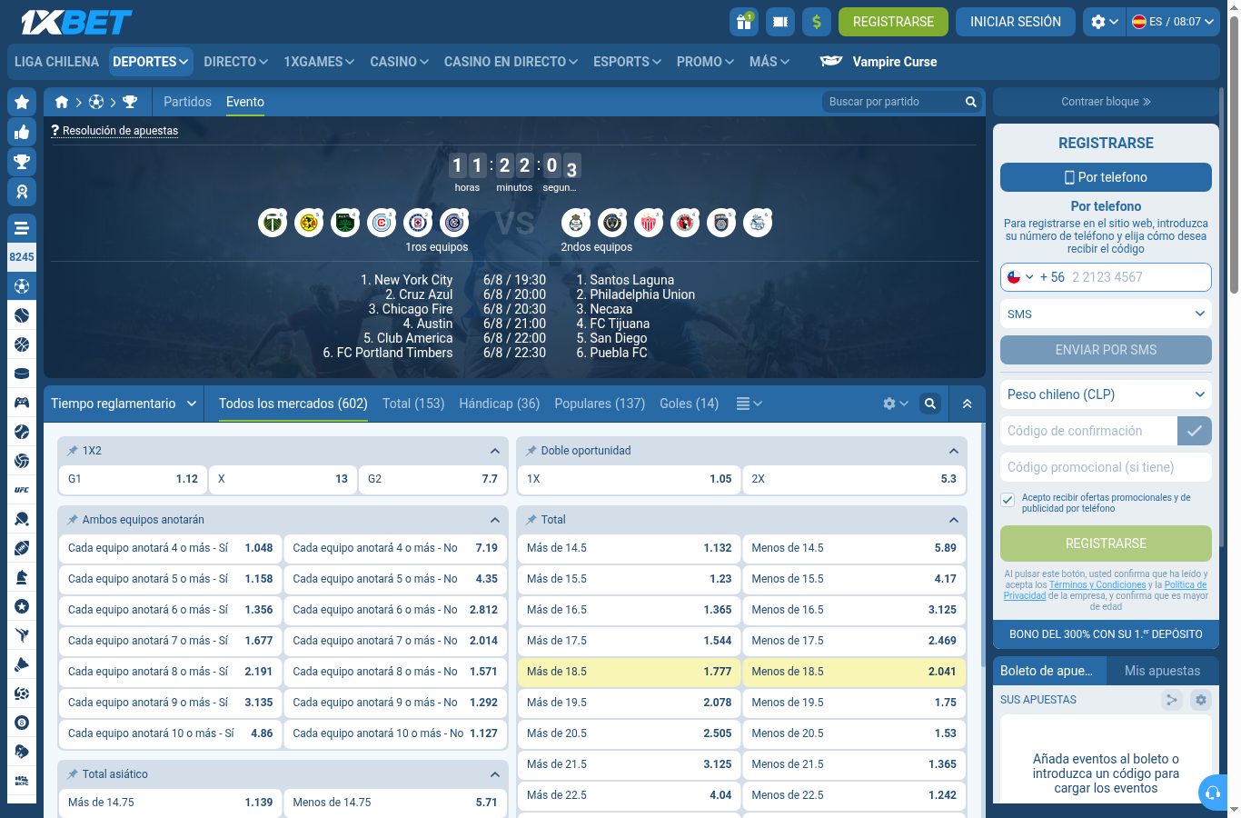Click into phone number input field
Image resolution: width=1241 pixels, height=818 pixels.
(x=1139, y=277)
